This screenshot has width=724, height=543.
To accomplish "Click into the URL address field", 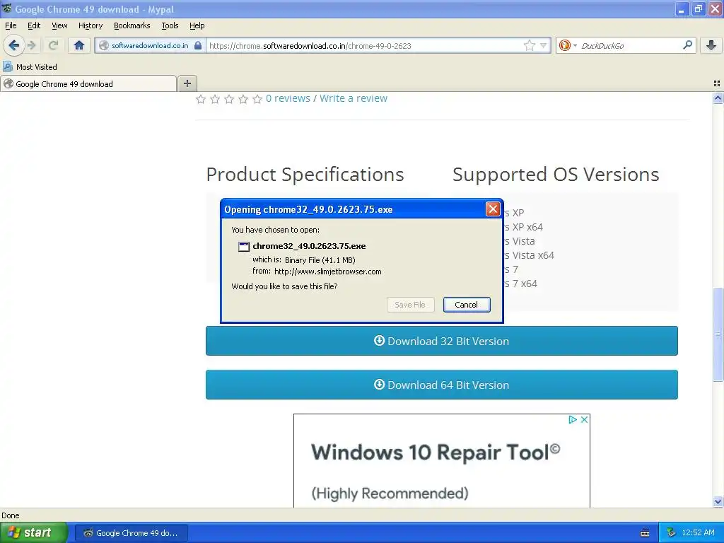I will (x=365, y=45).
